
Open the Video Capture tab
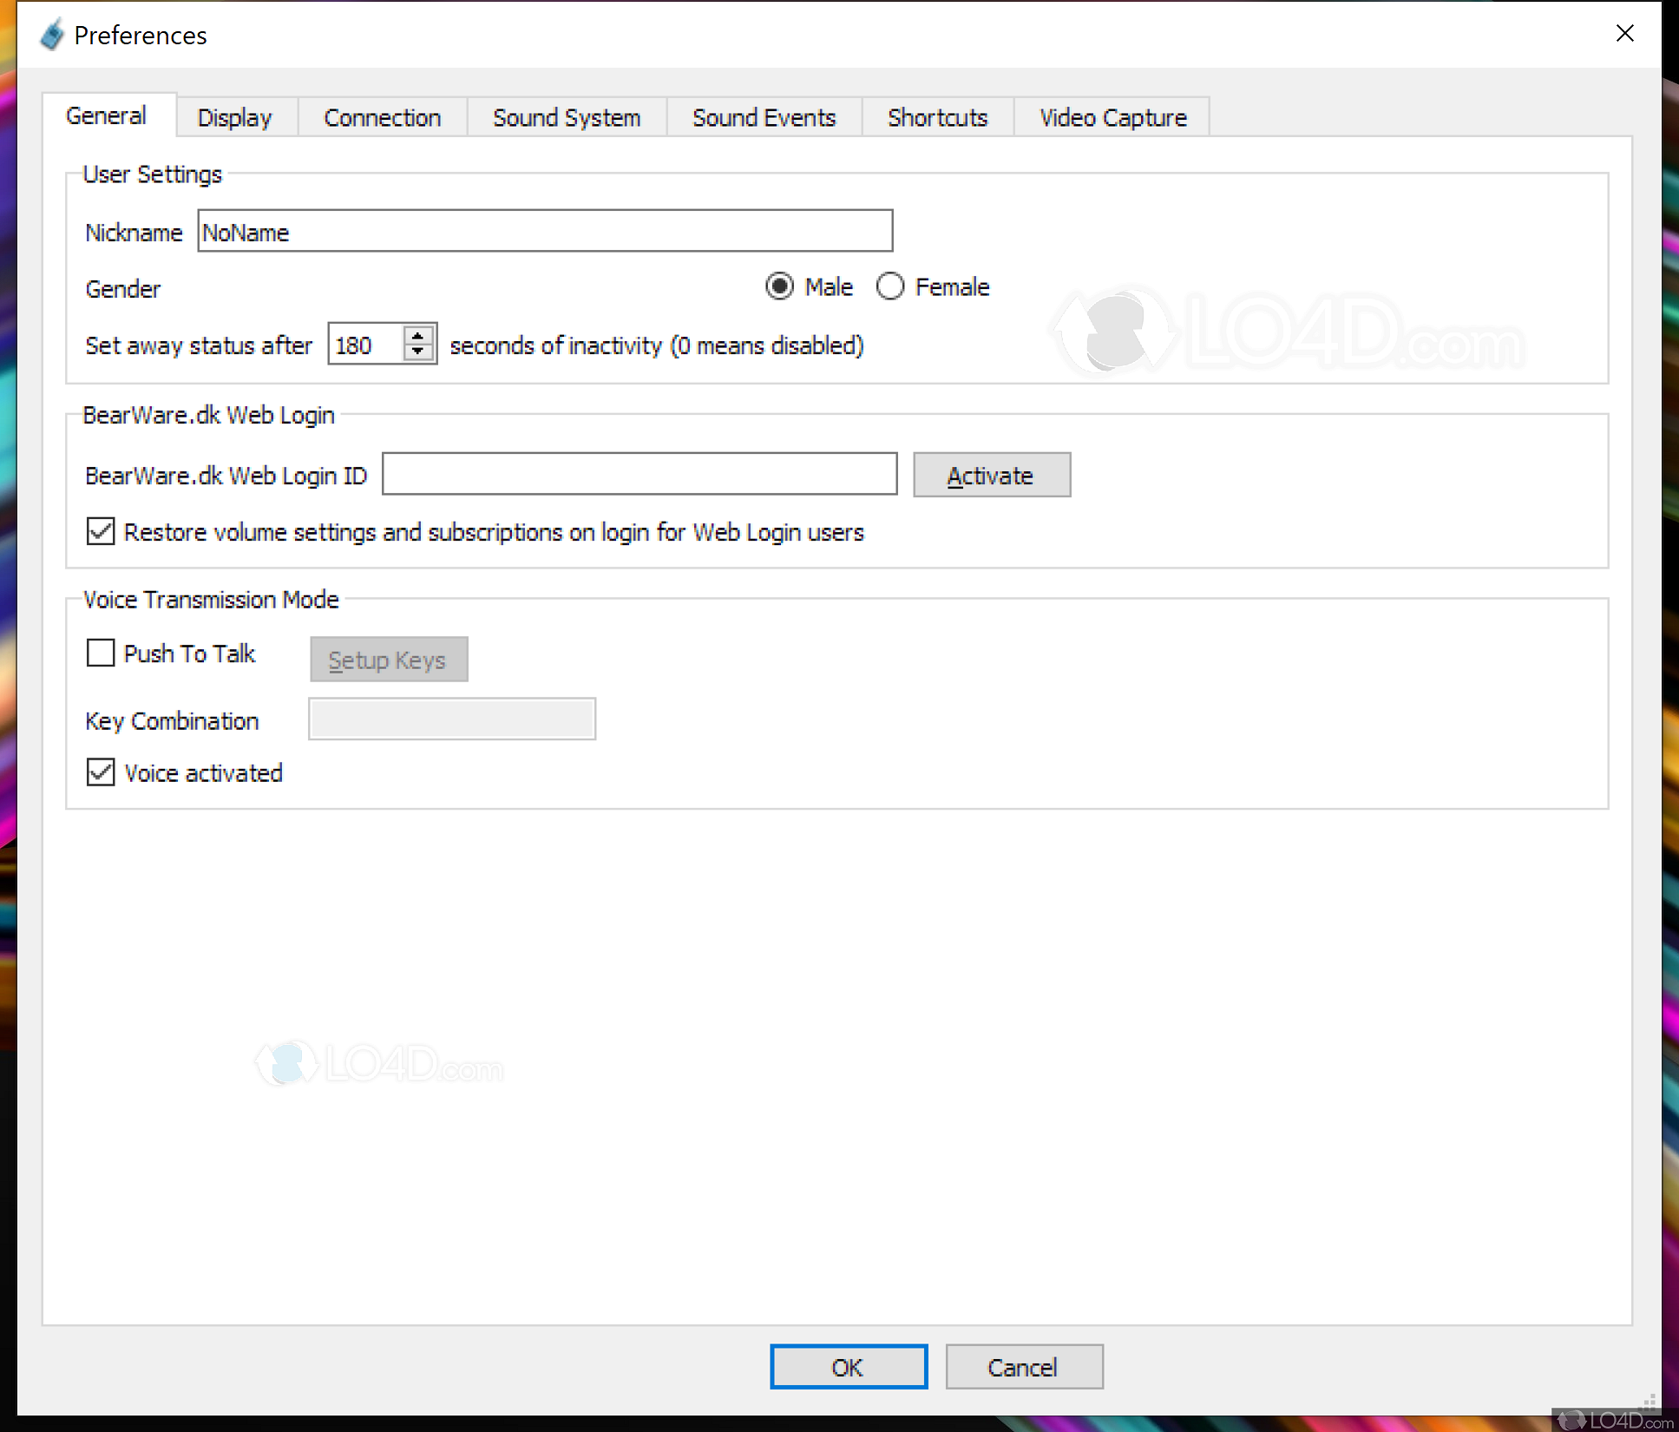click(x=1112, y=117)
